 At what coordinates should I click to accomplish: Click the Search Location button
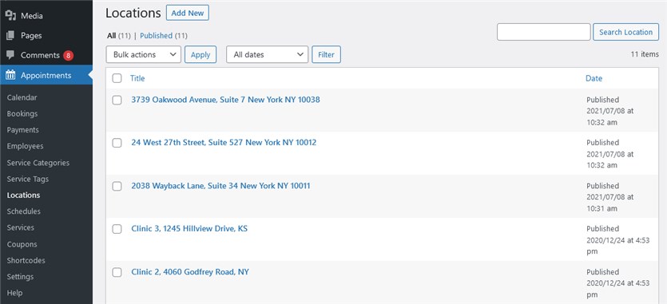[x=625, y=32]
